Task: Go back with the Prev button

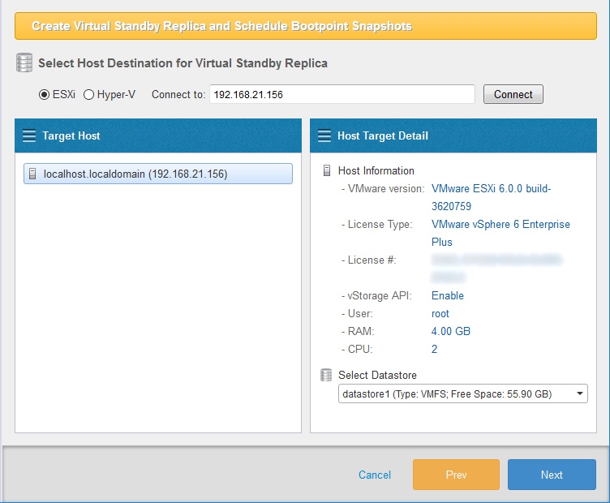Action: pyautogui.click(x=456, y=475)
